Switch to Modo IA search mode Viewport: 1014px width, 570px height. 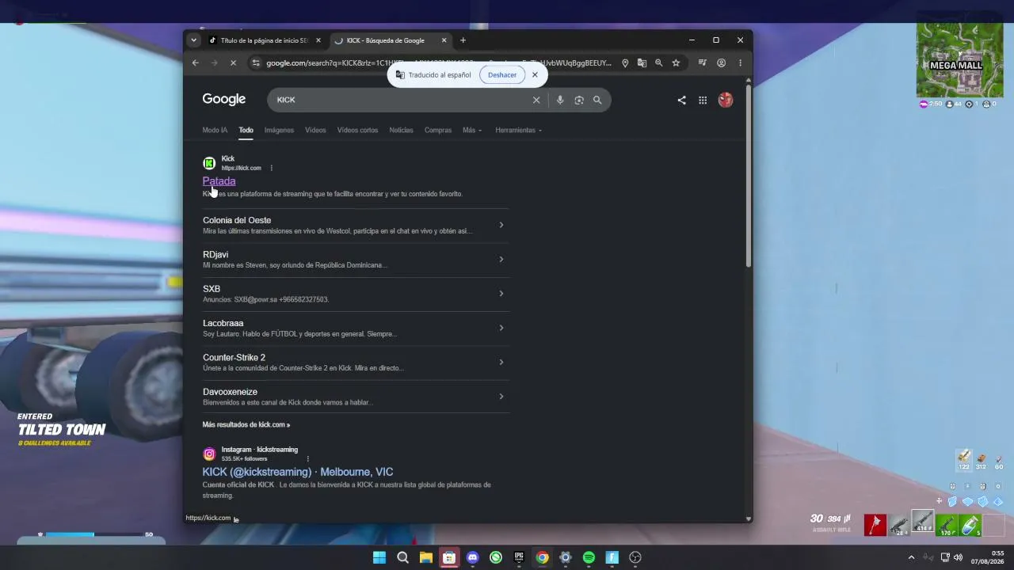click(215, 130)
